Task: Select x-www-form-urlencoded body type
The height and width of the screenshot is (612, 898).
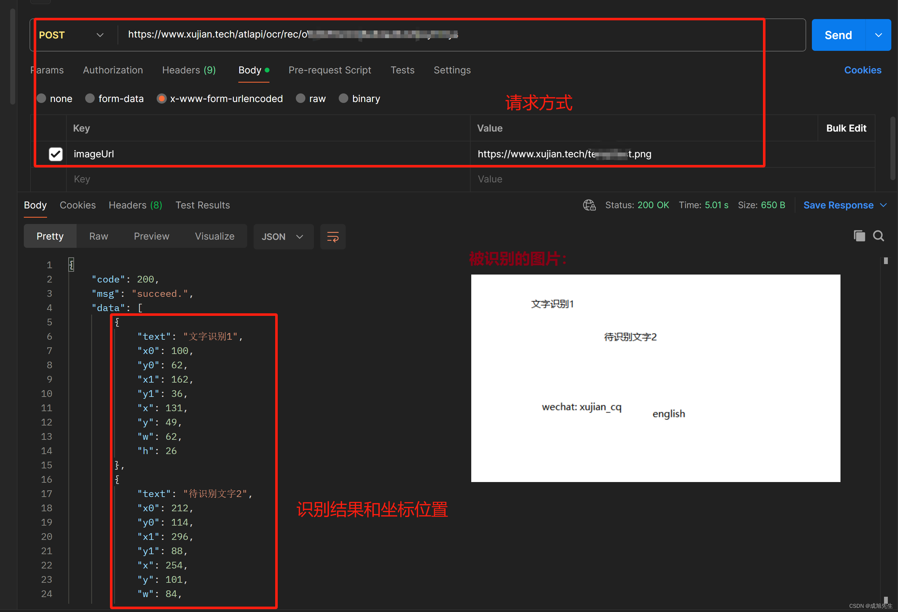Action: tap(161, 99)
